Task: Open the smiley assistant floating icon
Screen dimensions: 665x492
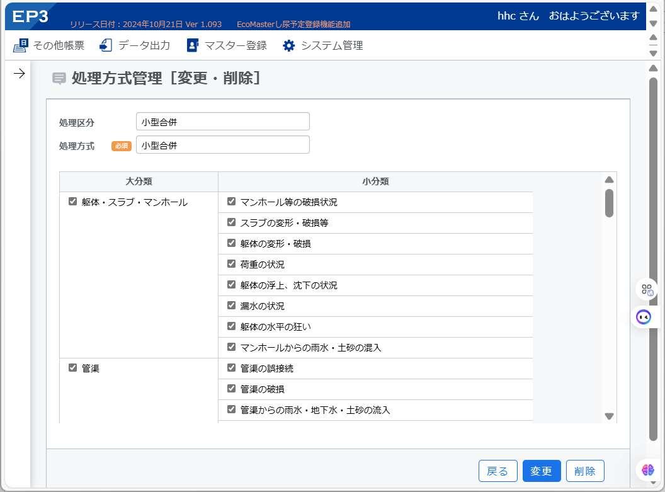Action: click(644, 317)
